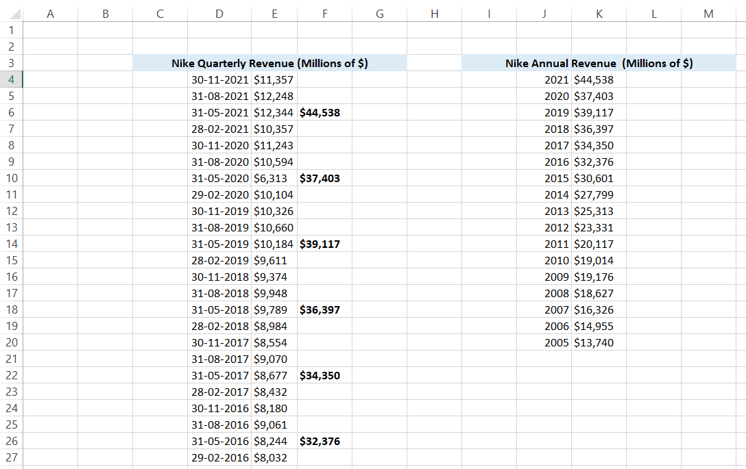746x469 pixels.
Task: Select cell with date 28-02-2017
Action: (219, 392)
